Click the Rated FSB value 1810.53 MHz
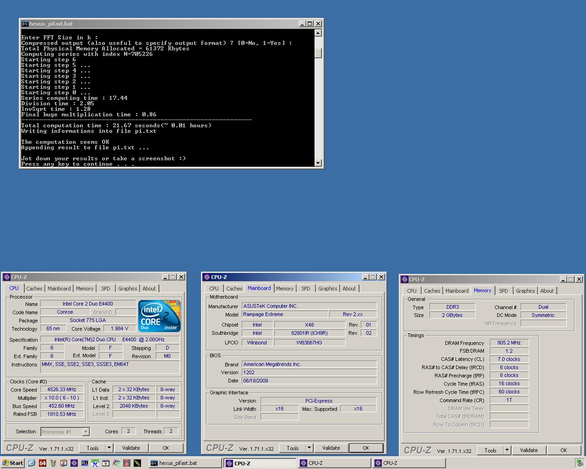This screenshot has width=586, height=469. 62,414
